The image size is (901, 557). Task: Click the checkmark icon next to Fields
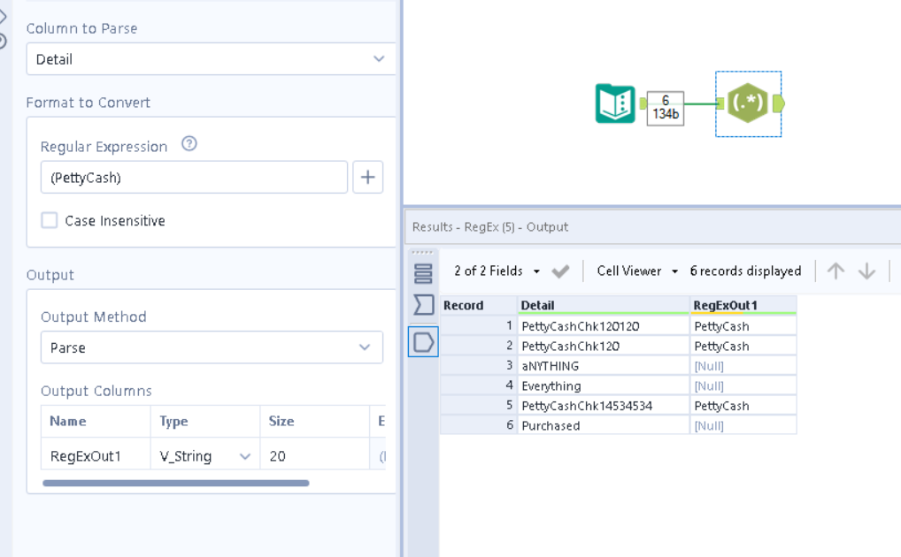[x=560, y=271]
